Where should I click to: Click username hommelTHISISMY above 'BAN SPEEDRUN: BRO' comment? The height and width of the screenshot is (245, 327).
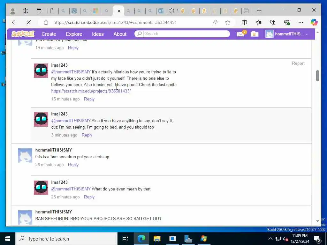(x=54, y=212)
